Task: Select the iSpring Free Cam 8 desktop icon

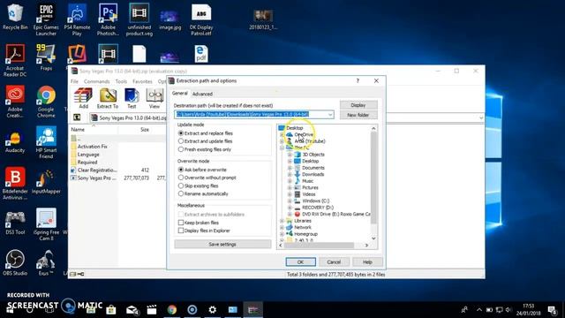Action: click(x=46, y=224)
